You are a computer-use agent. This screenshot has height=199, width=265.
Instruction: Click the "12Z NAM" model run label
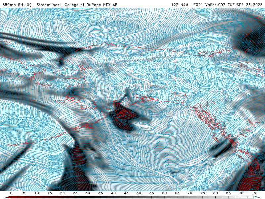(180, 5)
